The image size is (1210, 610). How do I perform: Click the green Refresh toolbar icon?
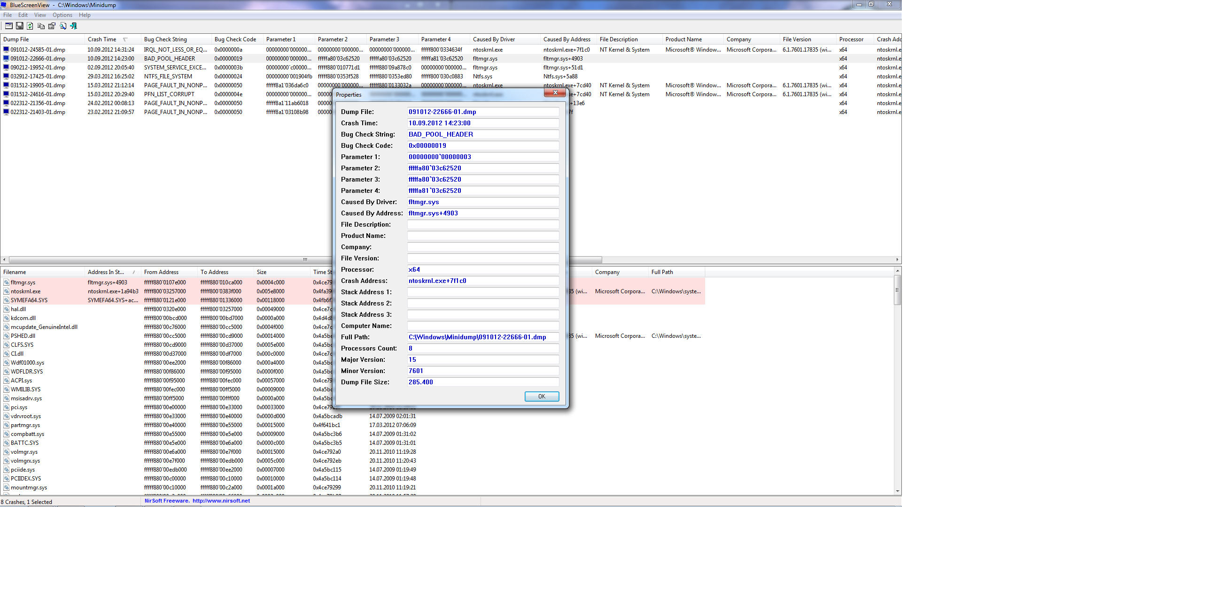pos(30,26)
